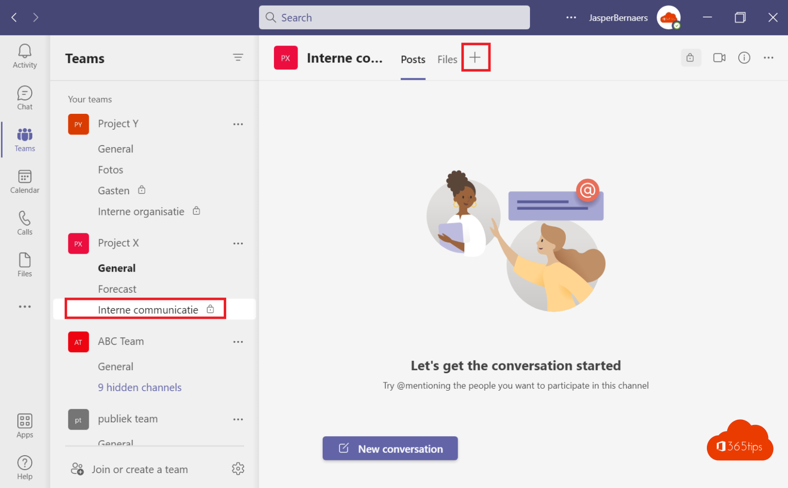Open the Calls section

pyautogui.click(x=24, y=222)
